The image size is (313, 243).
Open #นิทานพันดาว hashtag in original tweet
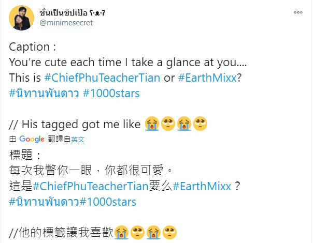[x=44, y=93]
